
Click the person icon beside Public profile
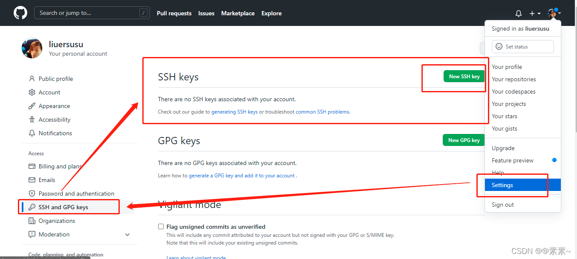click(x=32, y=79)
